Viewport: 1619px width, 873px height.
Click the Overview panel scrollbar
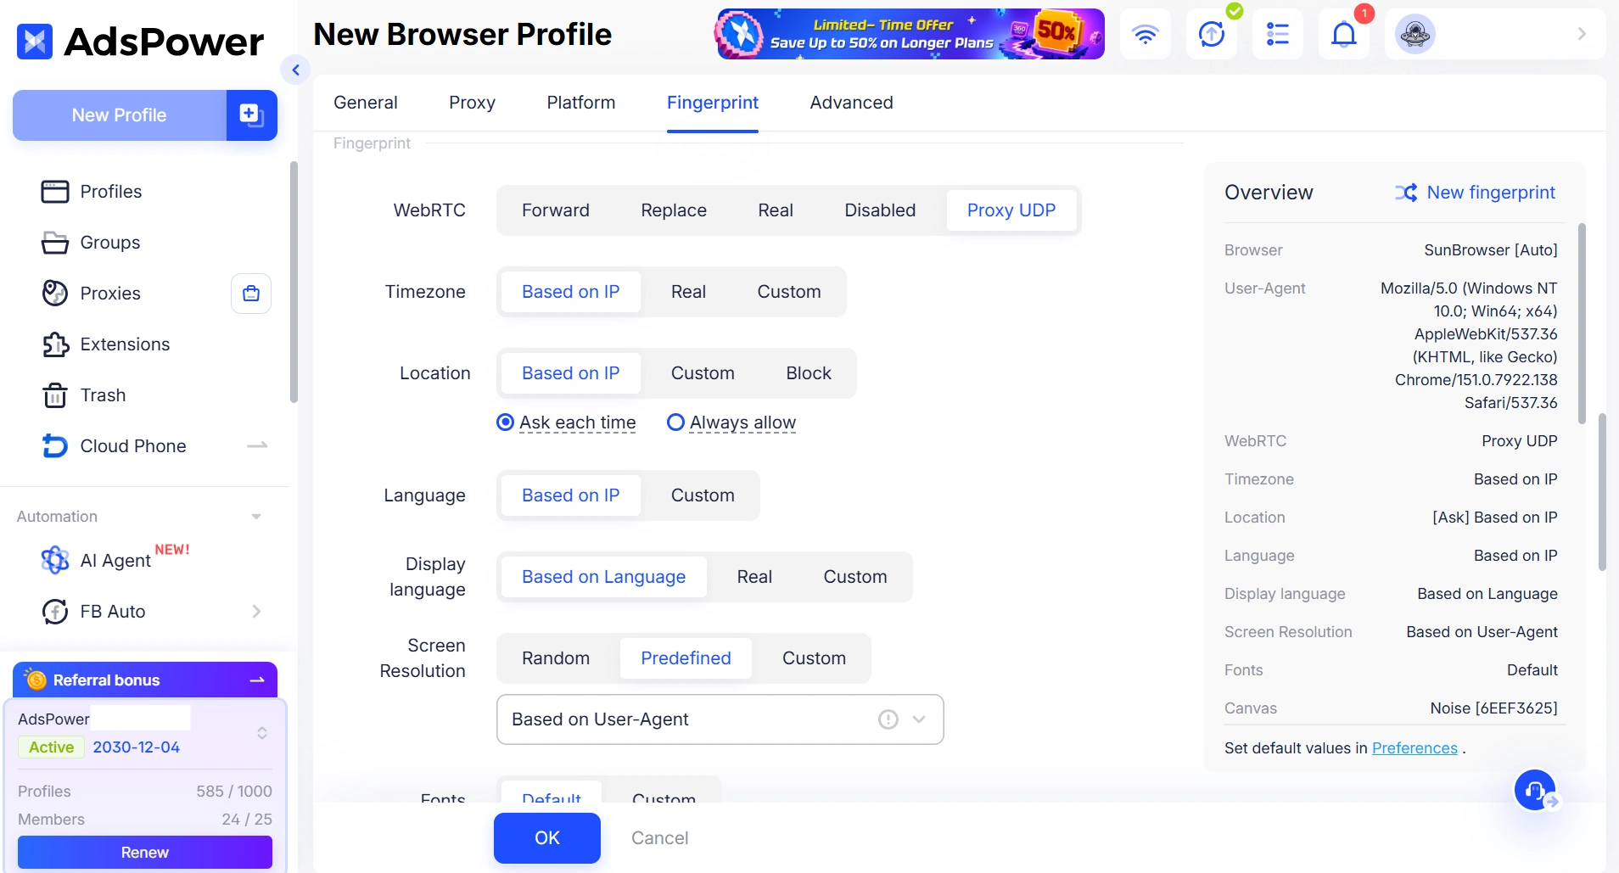[1582, 323]
